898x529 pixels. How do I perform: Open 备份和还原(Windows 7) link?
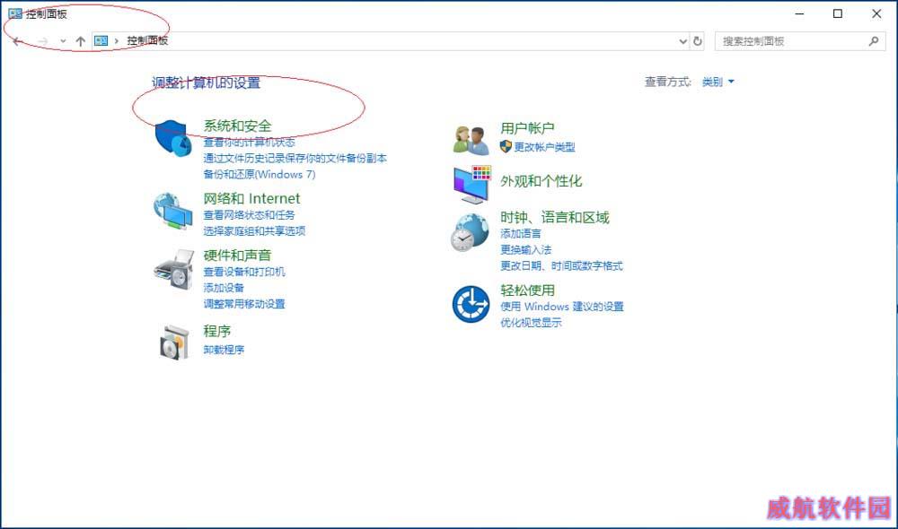[x=260, y=174]
